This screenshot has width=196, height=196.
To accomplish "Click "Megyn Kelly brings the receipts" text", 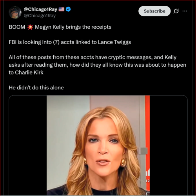I will (x=73, y=27).
